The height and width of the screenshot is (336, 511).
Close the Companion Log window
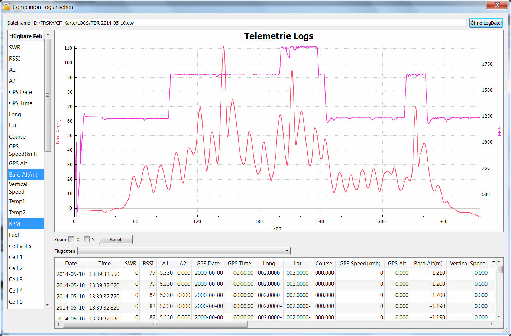[x=497, y=5]
